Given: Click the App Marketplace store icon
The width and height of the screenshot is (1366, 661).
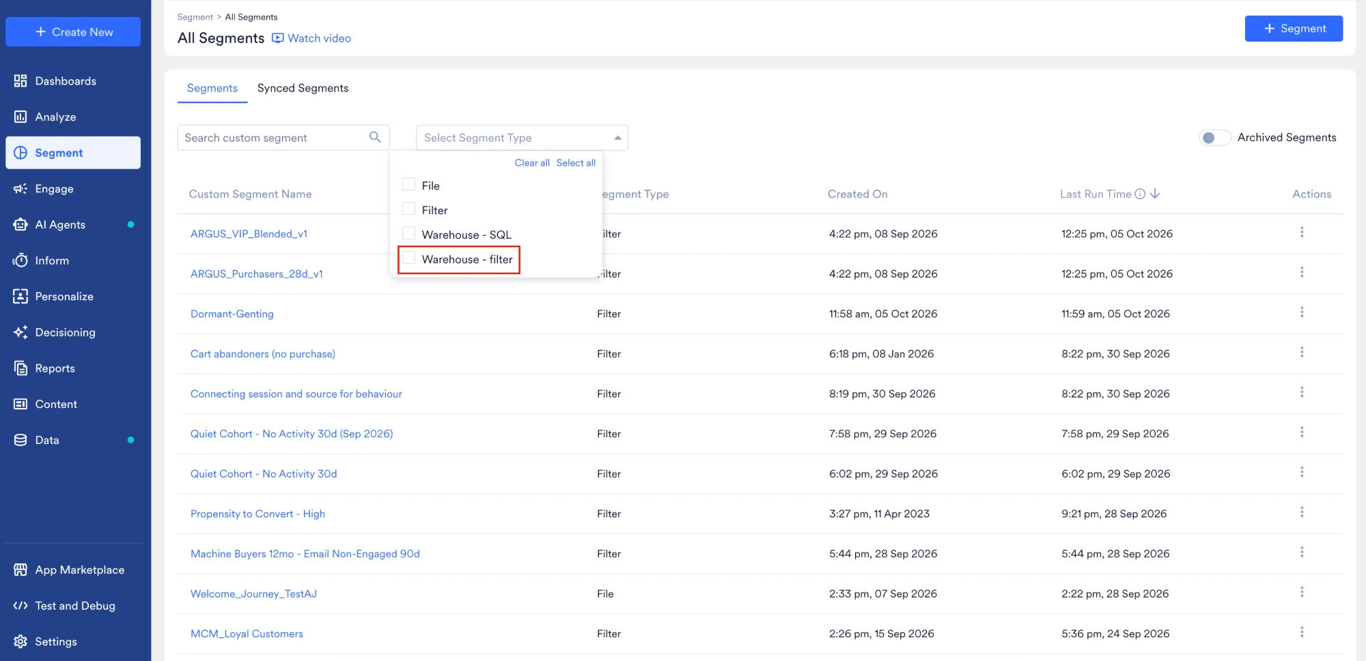Looking at the screenshot, I should (x=20, y=570).
